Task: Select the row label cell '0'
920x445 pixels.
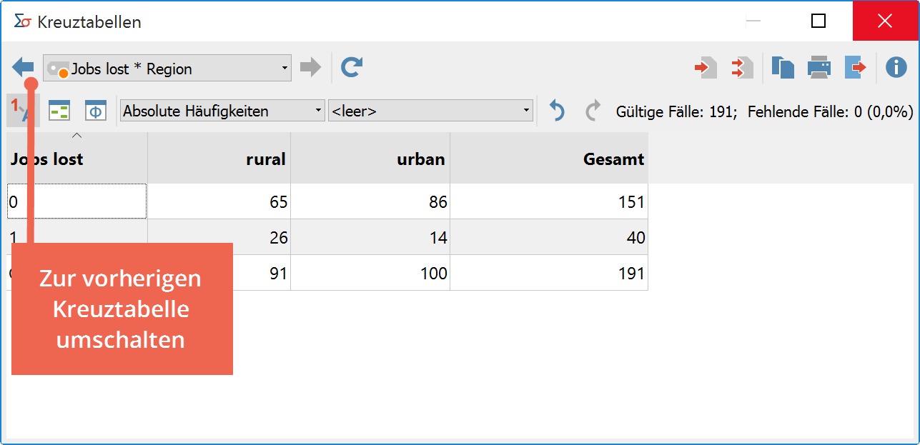Action: (77, 201)
